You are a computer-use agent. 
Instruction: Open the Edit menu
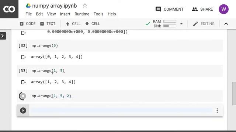click(x=39, y=14)
